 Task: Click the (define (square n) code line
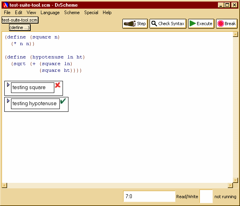coord(32,37)
